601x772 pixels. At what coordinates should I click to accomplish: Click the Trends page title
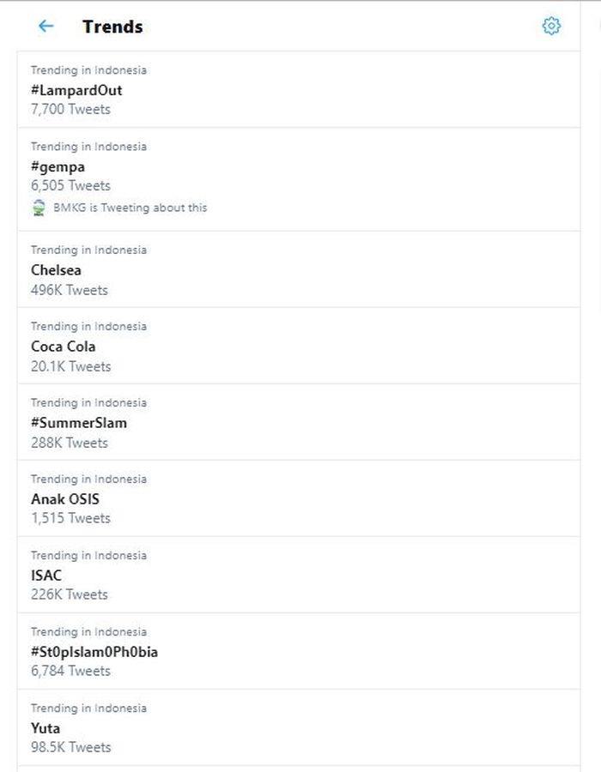[x=112, y=26]
